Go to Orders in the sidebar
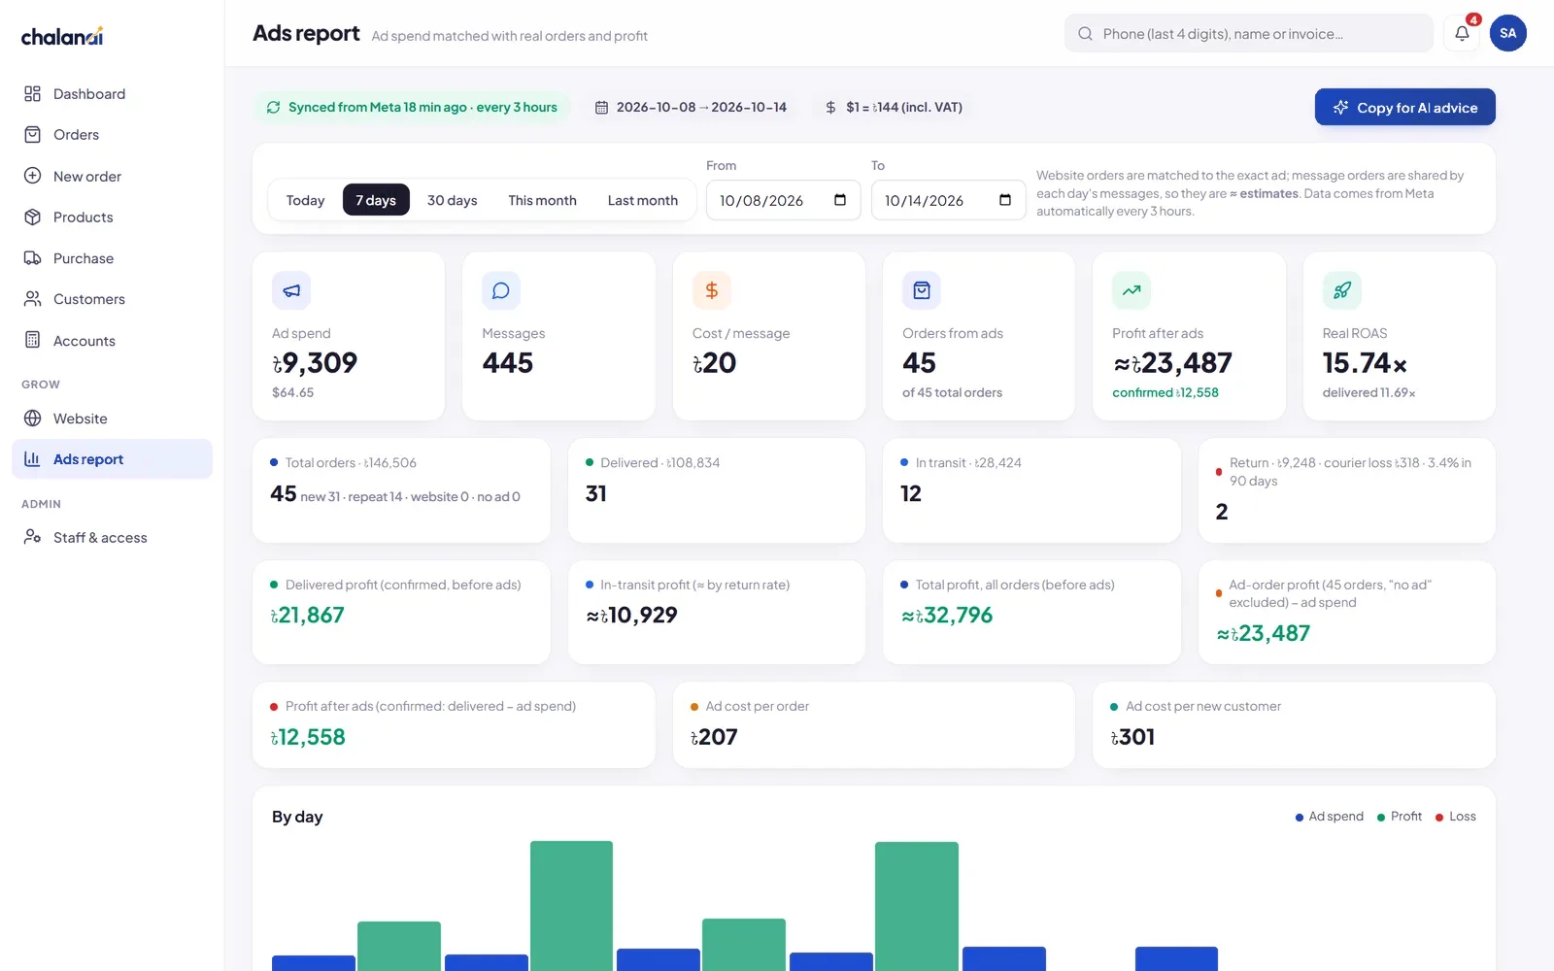The width and height of the screenshot is (1554, 971). [112, 135]
